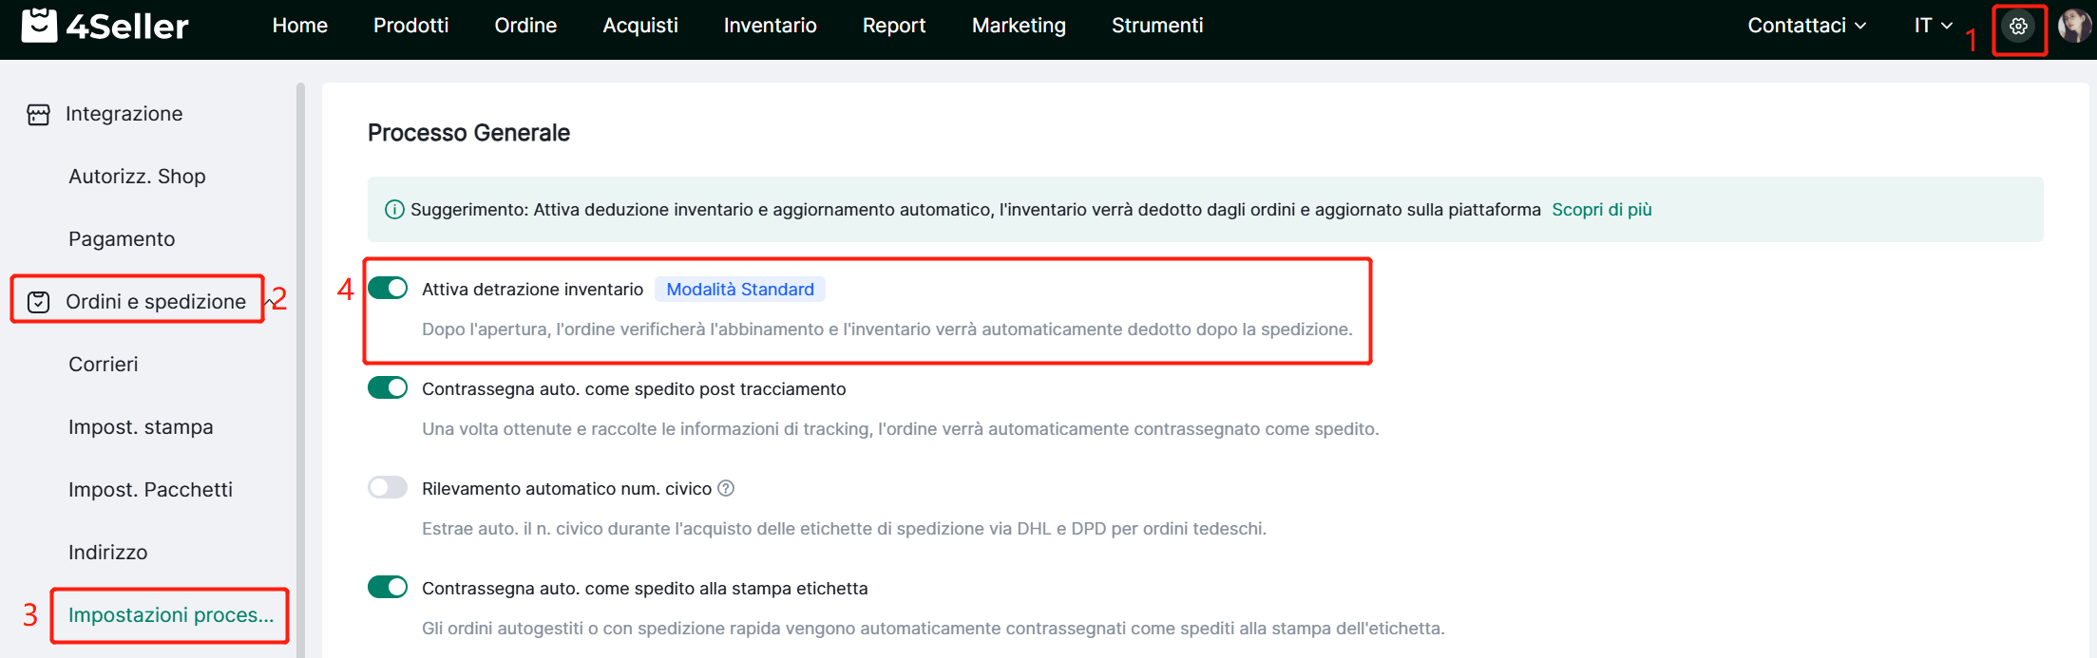Click the user profile avatar
The width and height of the screenshot is (2097, 658).
coord(2073,26)
